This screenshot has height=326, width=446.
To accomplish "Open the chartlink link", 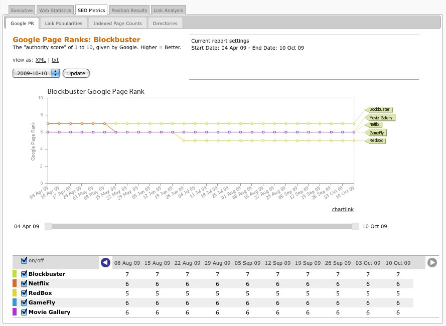I will coord(343,209).
